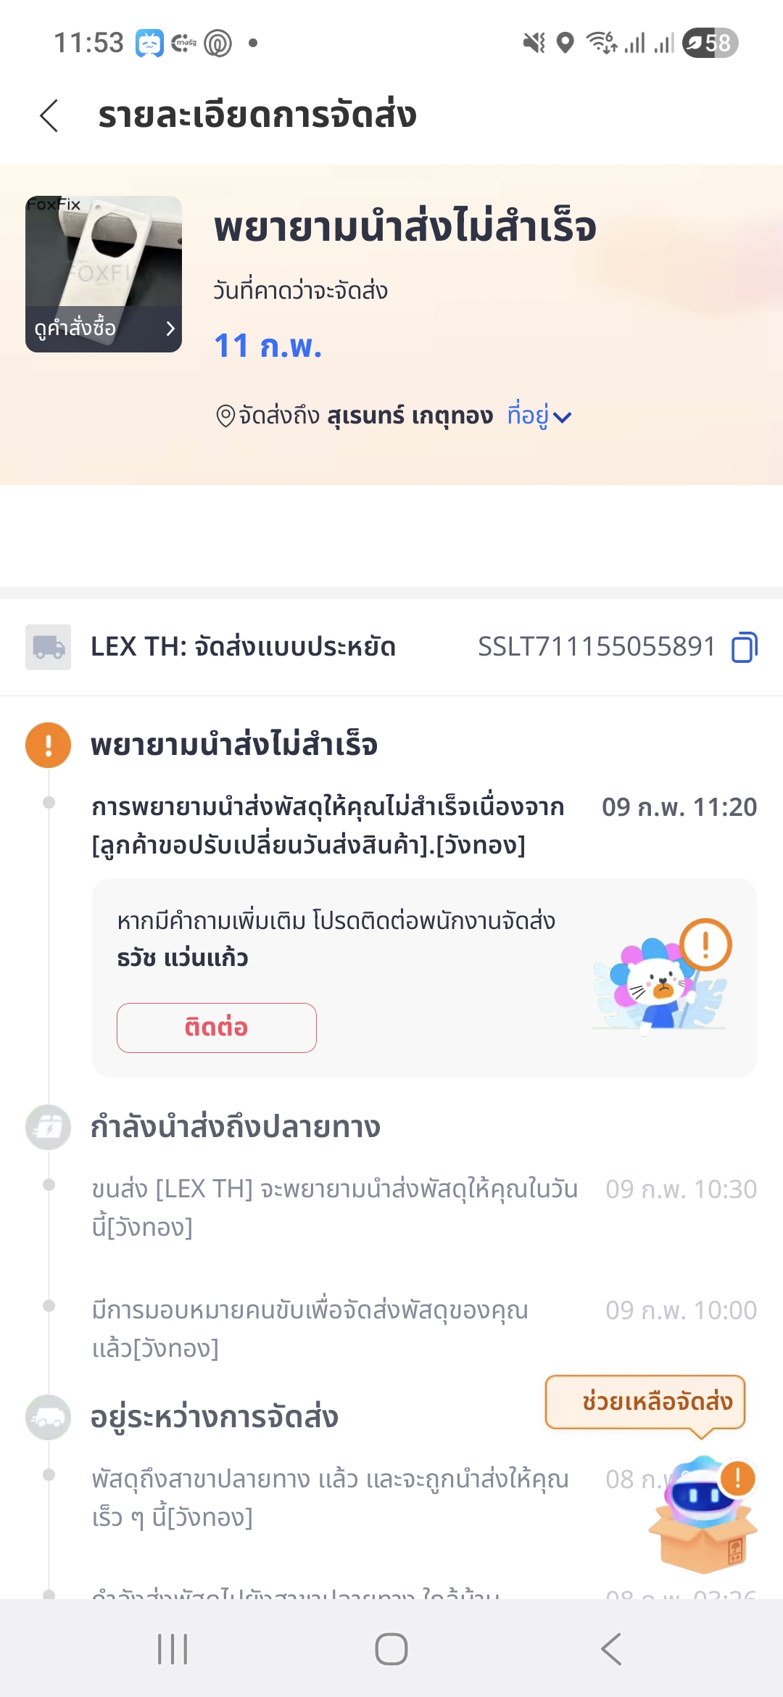Tap the Android recent apps button
This screenshot has height=1697, width=783.
173,1649
